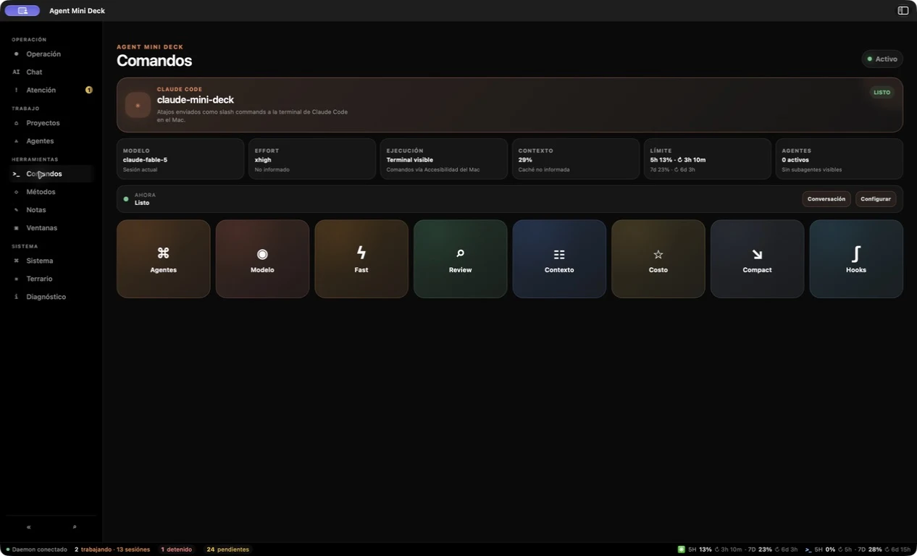Click the claude-mini-deck session title
This screenshot has height=556, width=917.
click(196, 100)
